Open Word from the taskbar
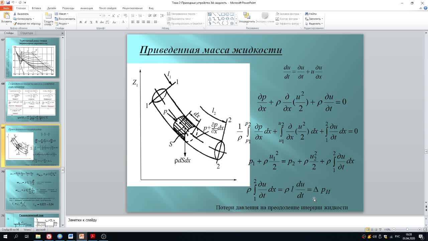 [71, 236]
